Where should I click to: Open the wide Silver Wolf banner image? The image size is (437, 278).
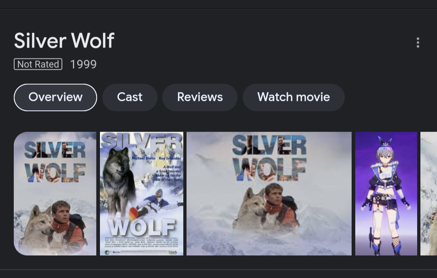(x=269, y=193)
